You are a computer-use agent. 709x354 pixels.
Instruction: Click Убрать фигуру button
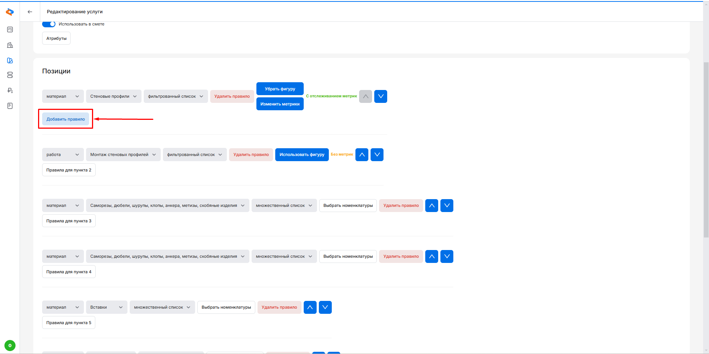coord(280,89)
